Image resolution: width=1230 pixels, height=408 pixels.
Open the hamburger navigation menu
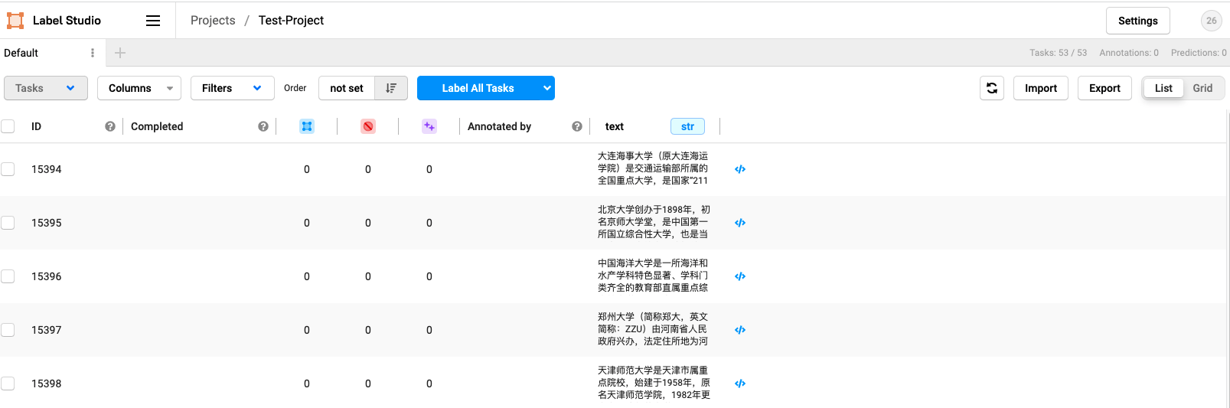pyautogui.click(x=153, y=21)
